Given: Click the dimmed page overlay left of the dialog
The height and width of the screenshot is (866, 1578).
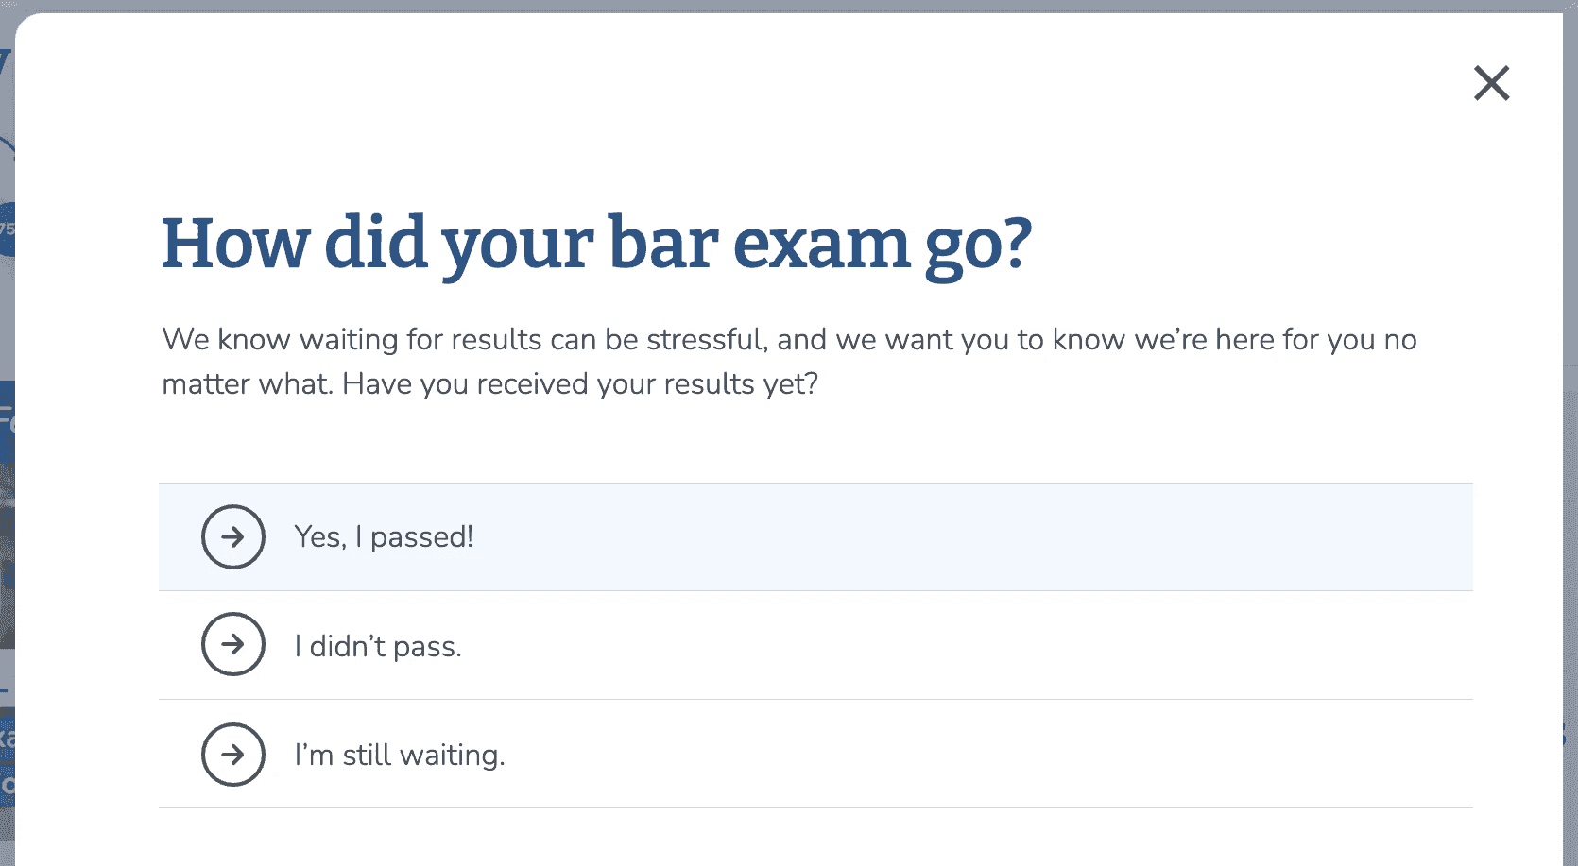Looking at the screenshot, I should tap(7, 567).
